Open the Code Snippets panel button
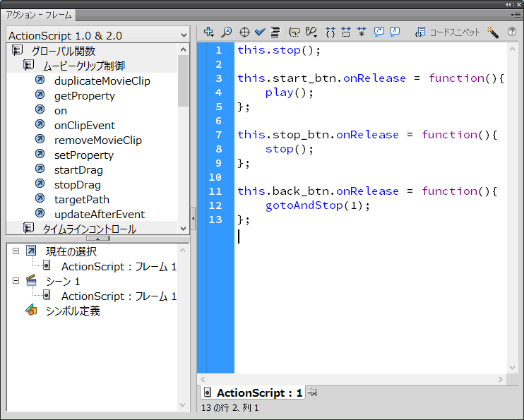This screenshot has width=524, height=420. pyautogui.click(x=448, y=32)
